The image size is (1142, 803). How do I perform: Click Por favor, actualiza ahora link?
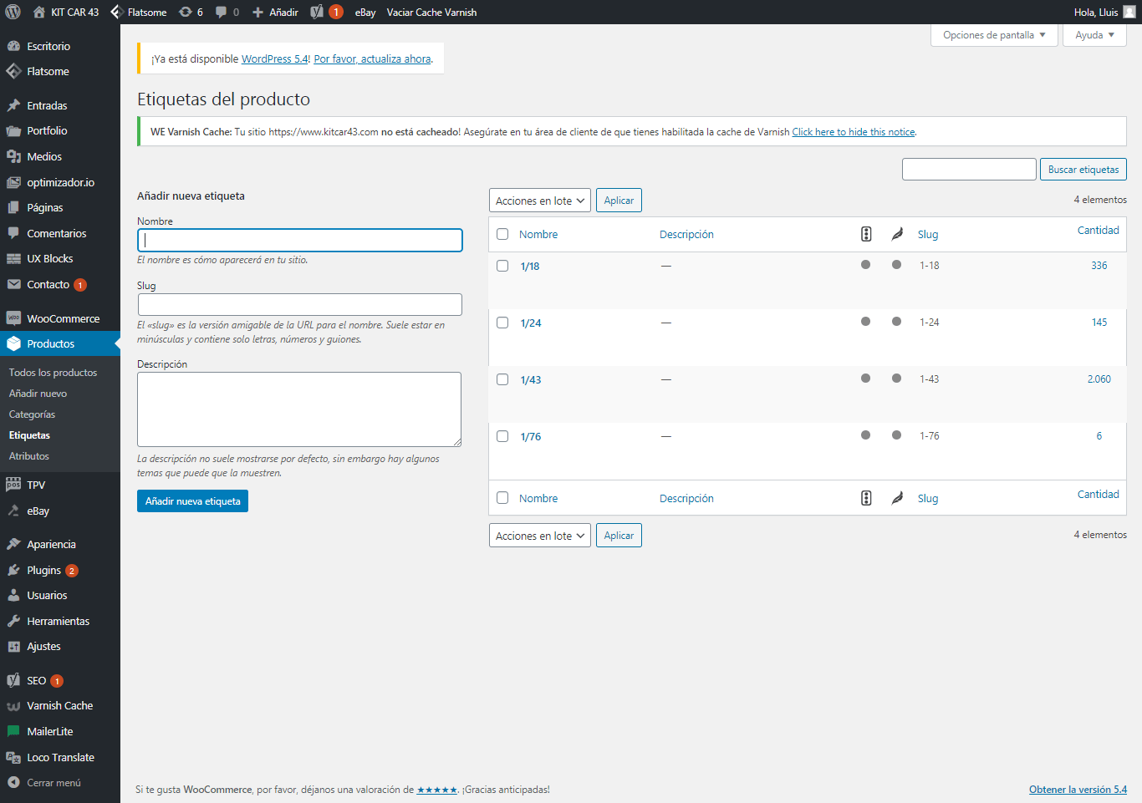[372, 59]
